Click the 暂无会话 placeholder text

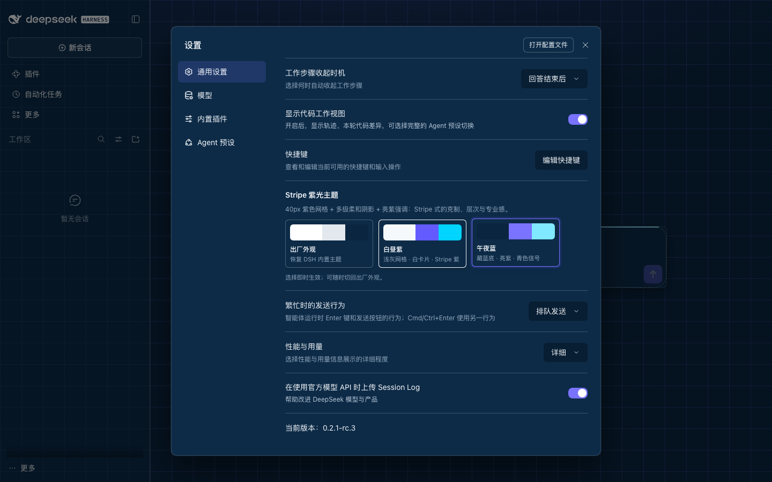click(75, 219)
